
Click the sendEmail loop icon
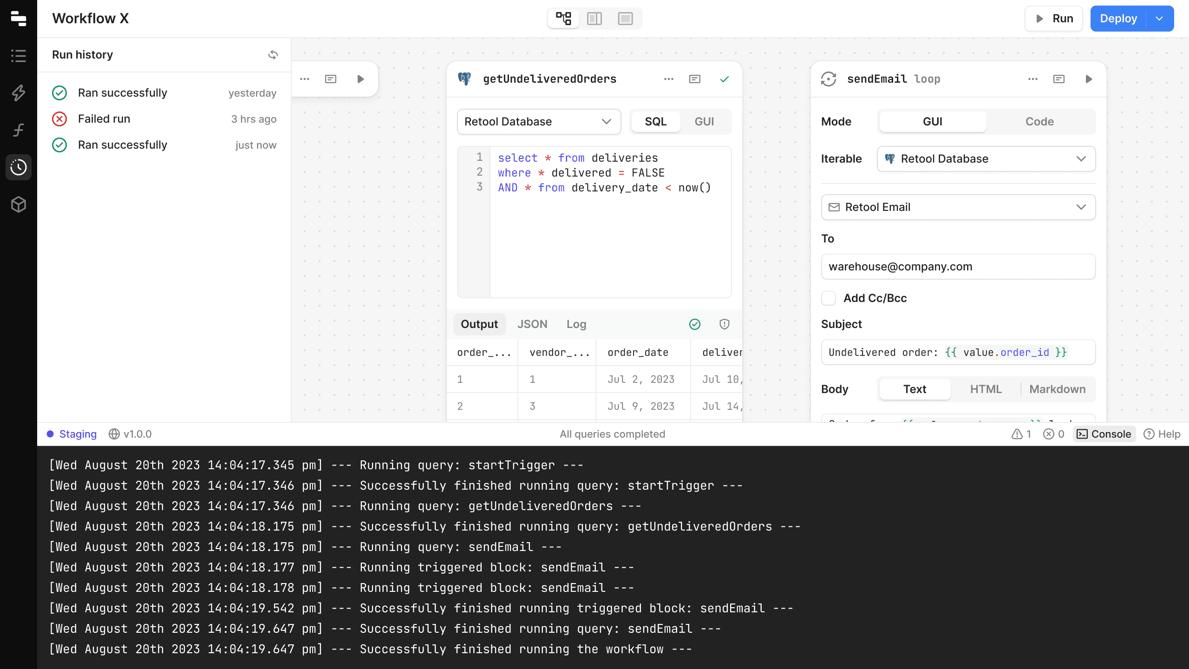pyautogui.click(x=829, y=79)
